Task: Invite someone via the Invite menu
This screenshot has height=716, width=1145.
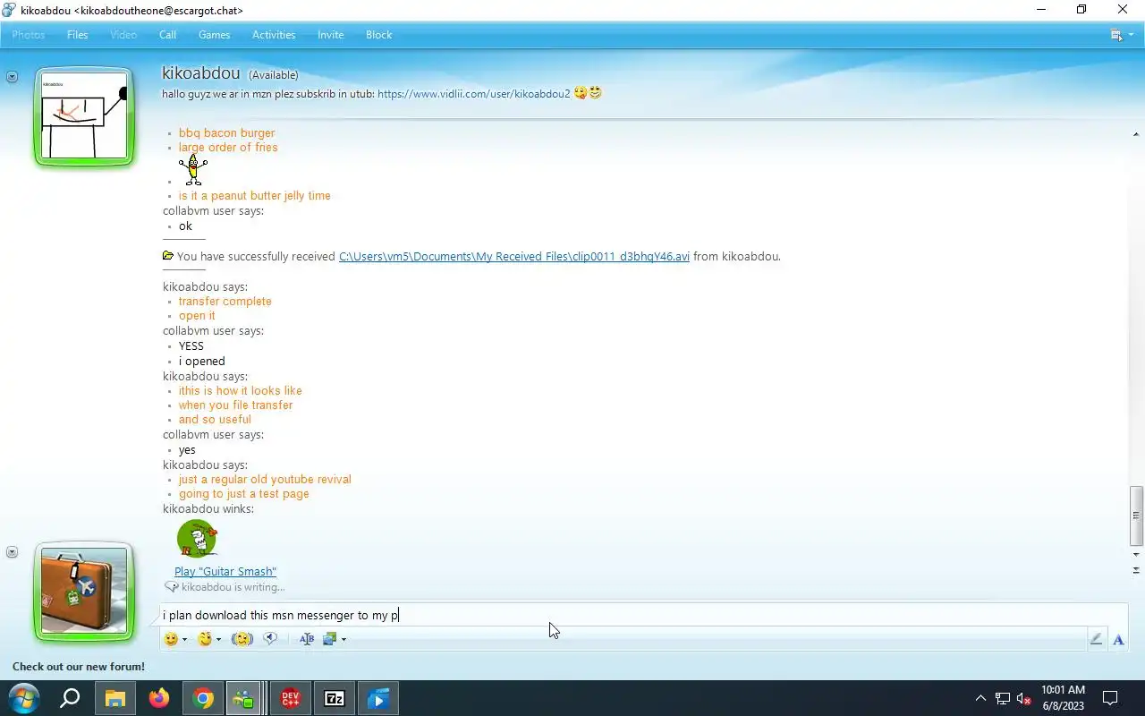Action: 330,35
